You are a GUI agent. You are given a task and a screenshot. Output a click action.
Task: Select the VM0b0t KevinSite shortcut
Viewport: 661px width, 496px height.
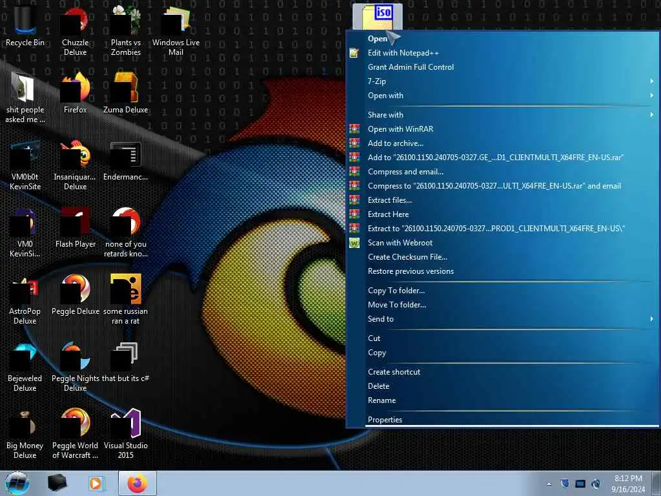(25, 165)
